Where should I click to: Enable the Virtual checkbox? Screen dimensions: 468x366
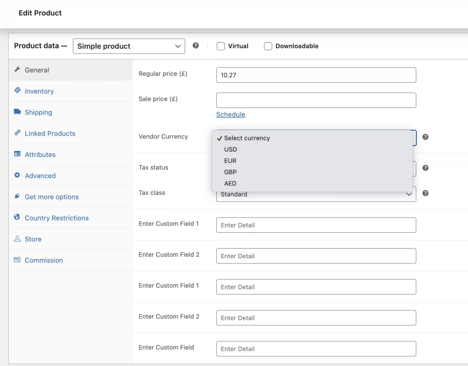pyautogui.click(x=221, y=46)
